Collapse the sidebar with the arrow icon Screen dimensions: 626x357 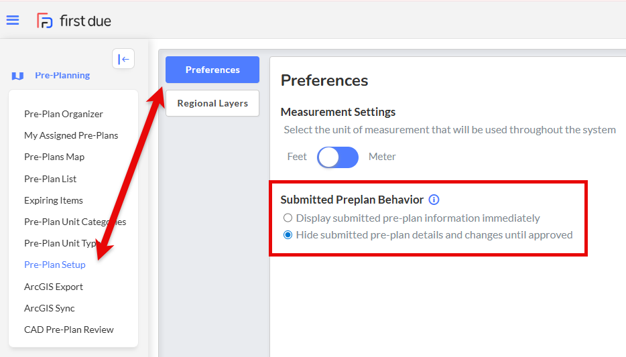click(x=123, y=59)
